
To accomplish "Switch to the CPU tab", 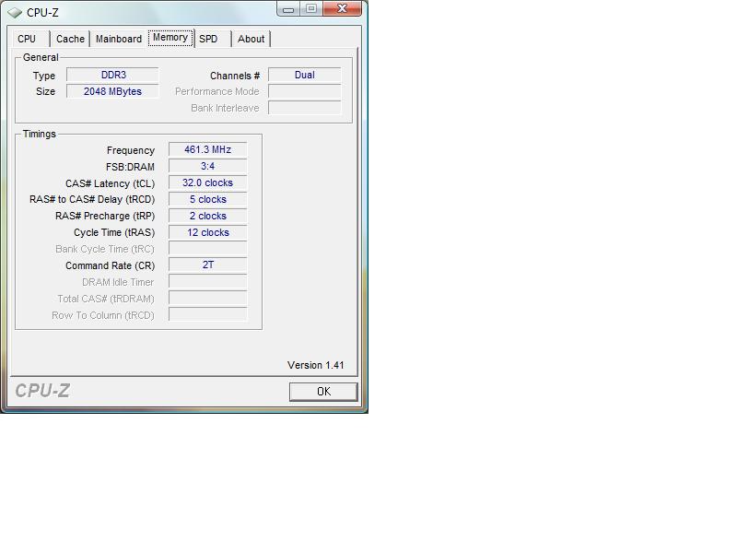I will tap(27, 39).
